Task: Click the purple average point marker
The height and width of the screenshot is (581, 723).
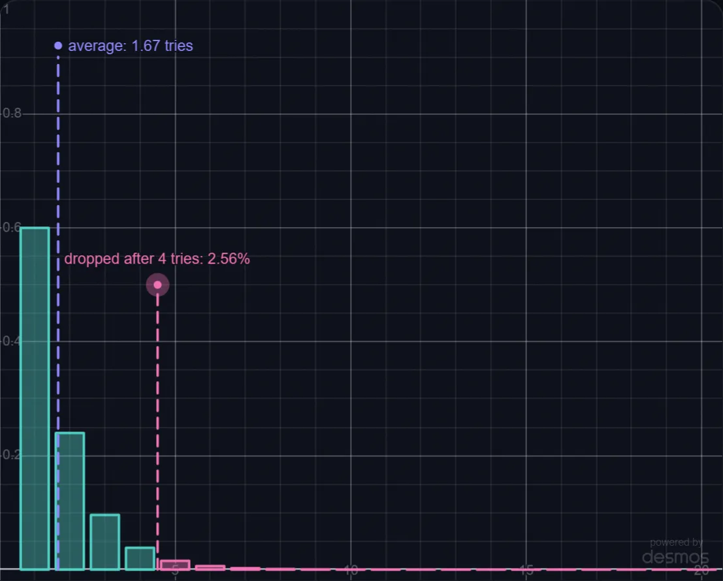Action: click(58, 46)
